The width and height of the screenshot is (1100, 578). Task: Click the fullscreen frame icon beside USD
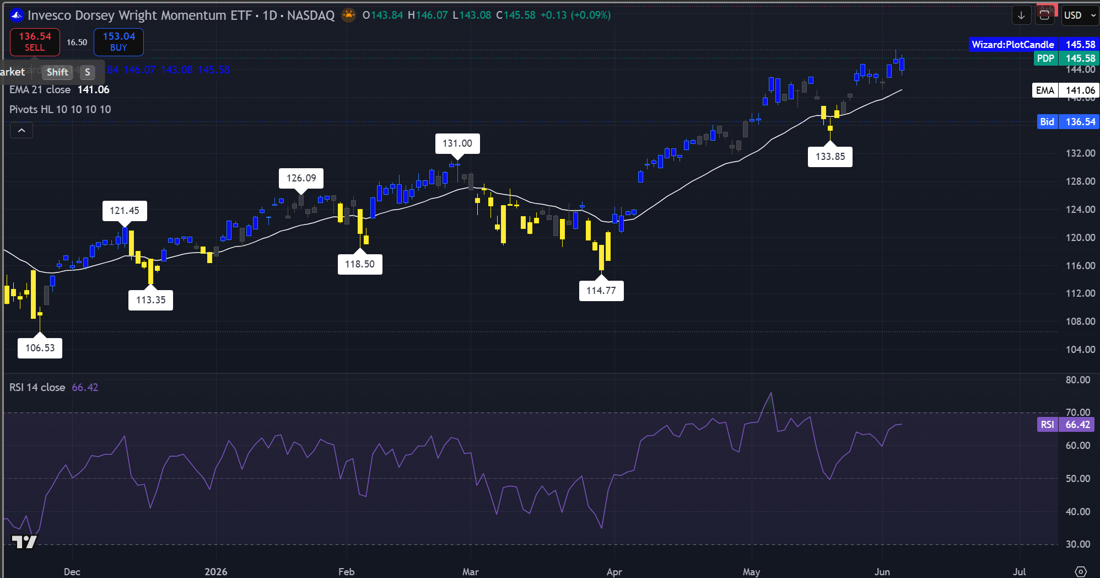(x=1044, y=15)
